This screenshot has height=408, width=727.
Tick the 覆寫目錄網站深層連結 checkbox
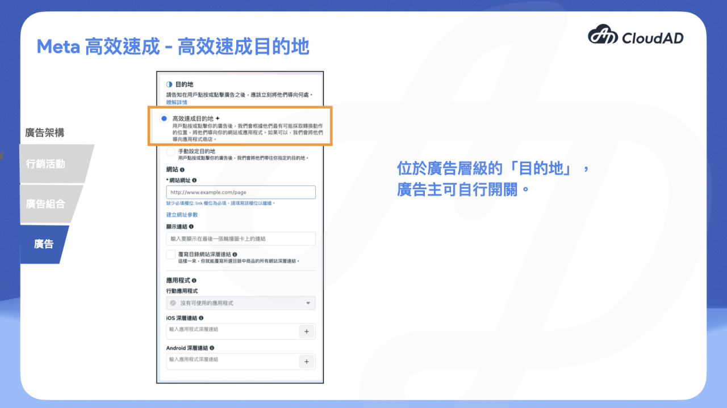point(171,255)
